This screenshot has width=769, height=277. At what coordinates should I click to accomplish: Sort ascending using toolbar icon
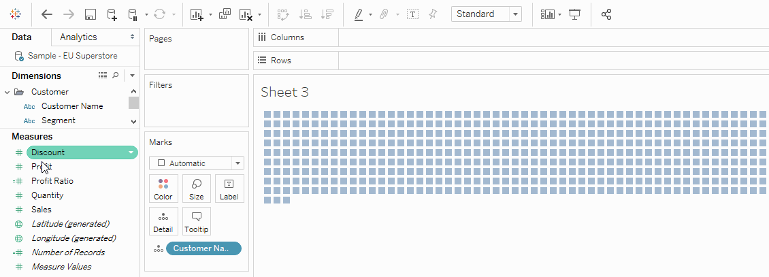point(305,14)
